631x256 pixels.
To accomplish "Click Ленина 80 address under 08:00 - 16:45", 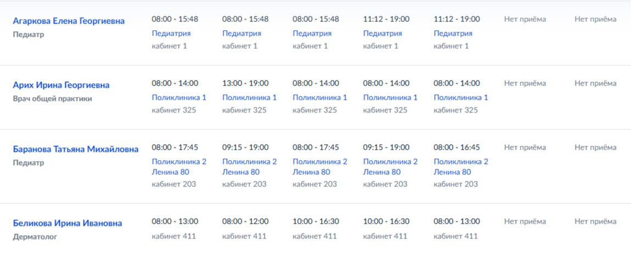I will (x=452, y=172).
